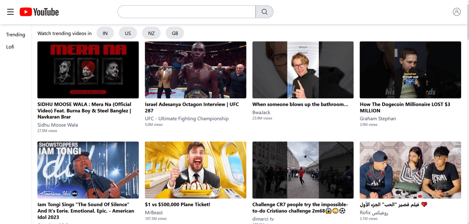Open the hamburger menu icon

pyautogui.click(x=10, y=12)
